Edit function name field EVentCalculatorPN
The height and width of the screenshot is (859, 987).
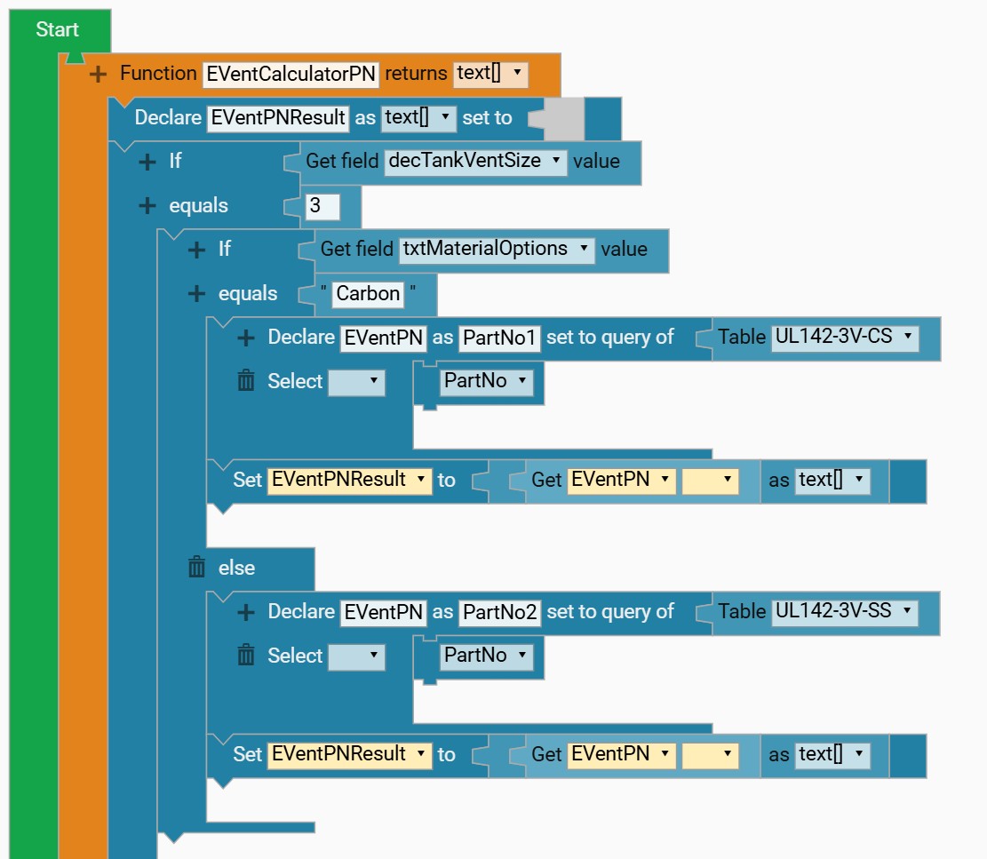point(291,75)
